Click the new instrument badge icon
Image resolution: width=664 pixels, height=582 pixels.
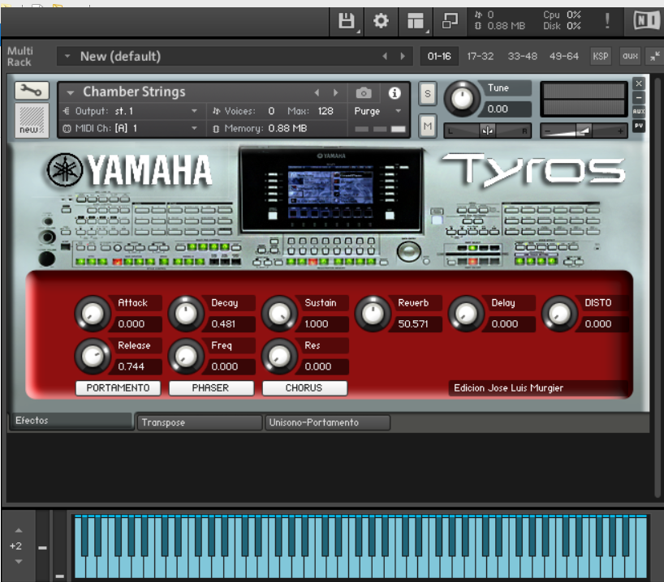(32, 120)
